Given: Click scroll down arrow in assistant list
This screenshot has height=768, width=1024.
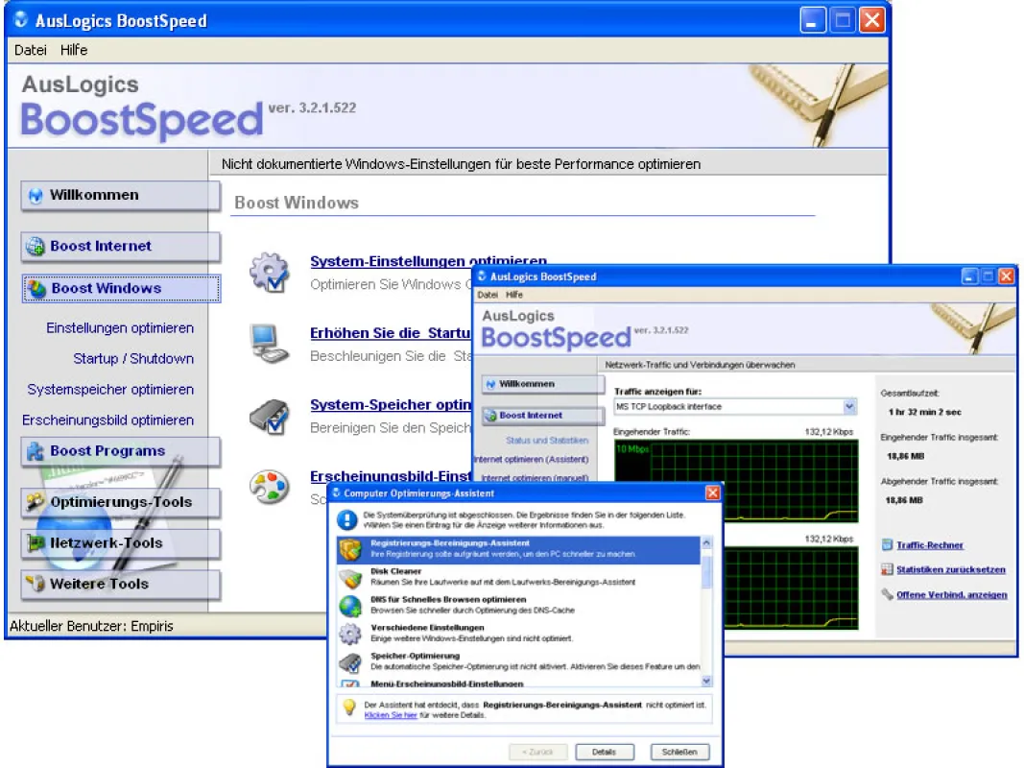Looking at the screenshot, I should click(706, 682).
